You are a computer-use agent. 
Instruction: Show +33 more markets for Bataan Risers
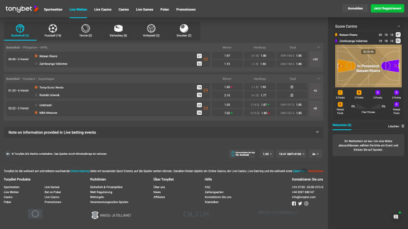click(x=315, y=59)
